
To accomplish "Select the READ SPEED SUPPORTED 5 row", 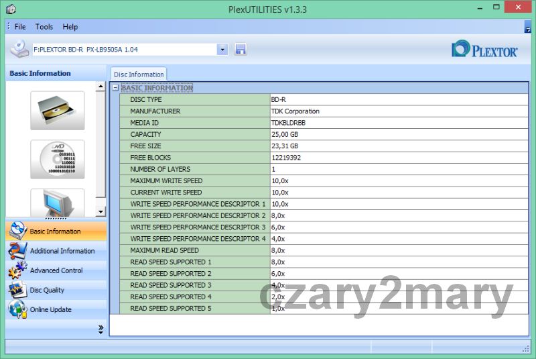I will pos(324,309).
